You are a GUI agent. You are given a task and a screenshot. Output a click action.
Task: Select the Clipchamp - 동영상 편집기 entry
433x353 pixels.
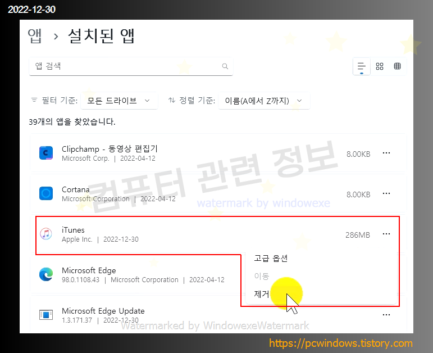[x=110, y=149]
